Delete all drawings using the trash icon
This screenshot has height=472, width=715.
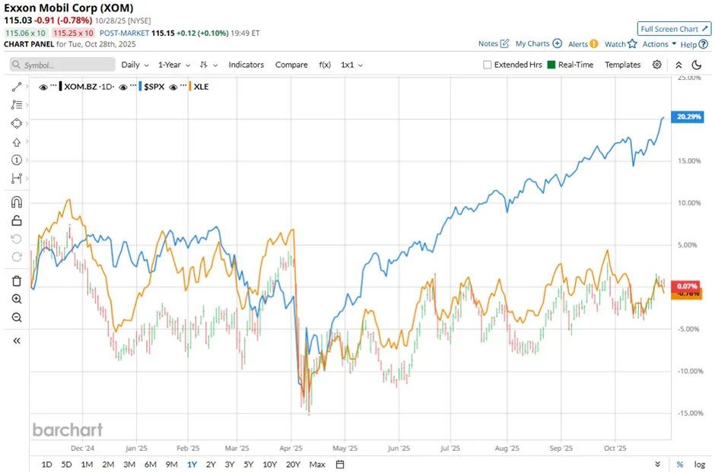17,280
